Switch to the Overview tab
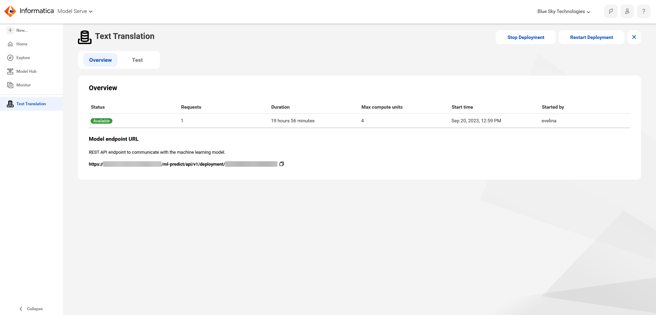Viewport: 656px width, 315px height. tap(100, 60)
